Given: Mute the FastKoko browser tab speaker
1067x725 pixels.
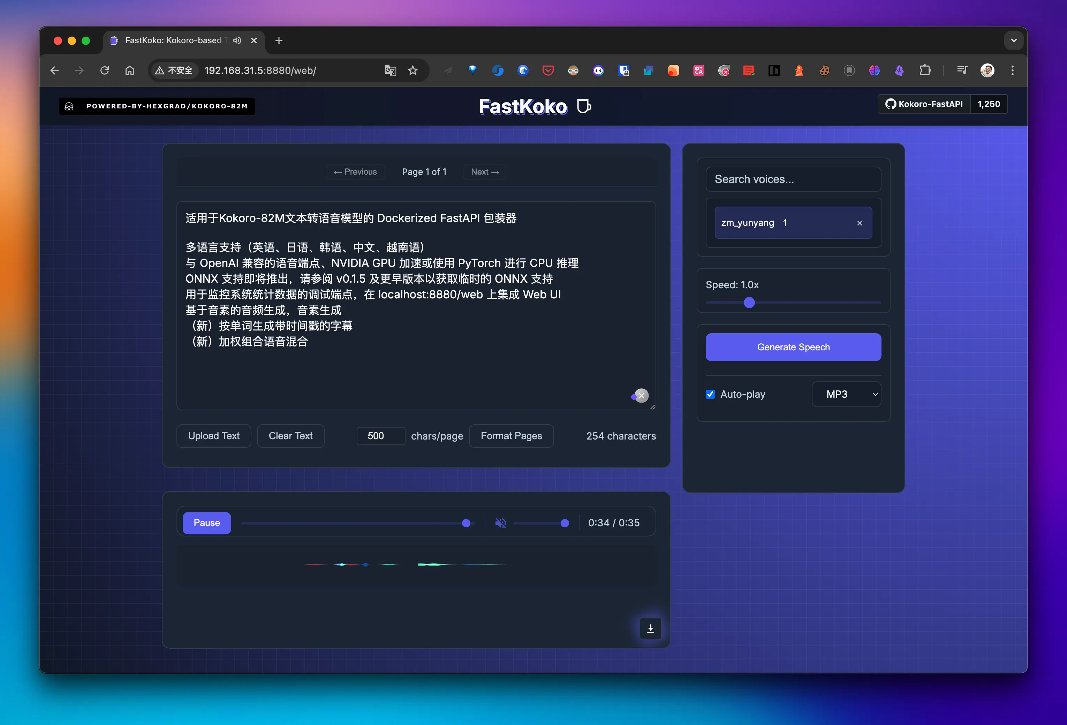Looking at the screenshot, I should [237, 40].
